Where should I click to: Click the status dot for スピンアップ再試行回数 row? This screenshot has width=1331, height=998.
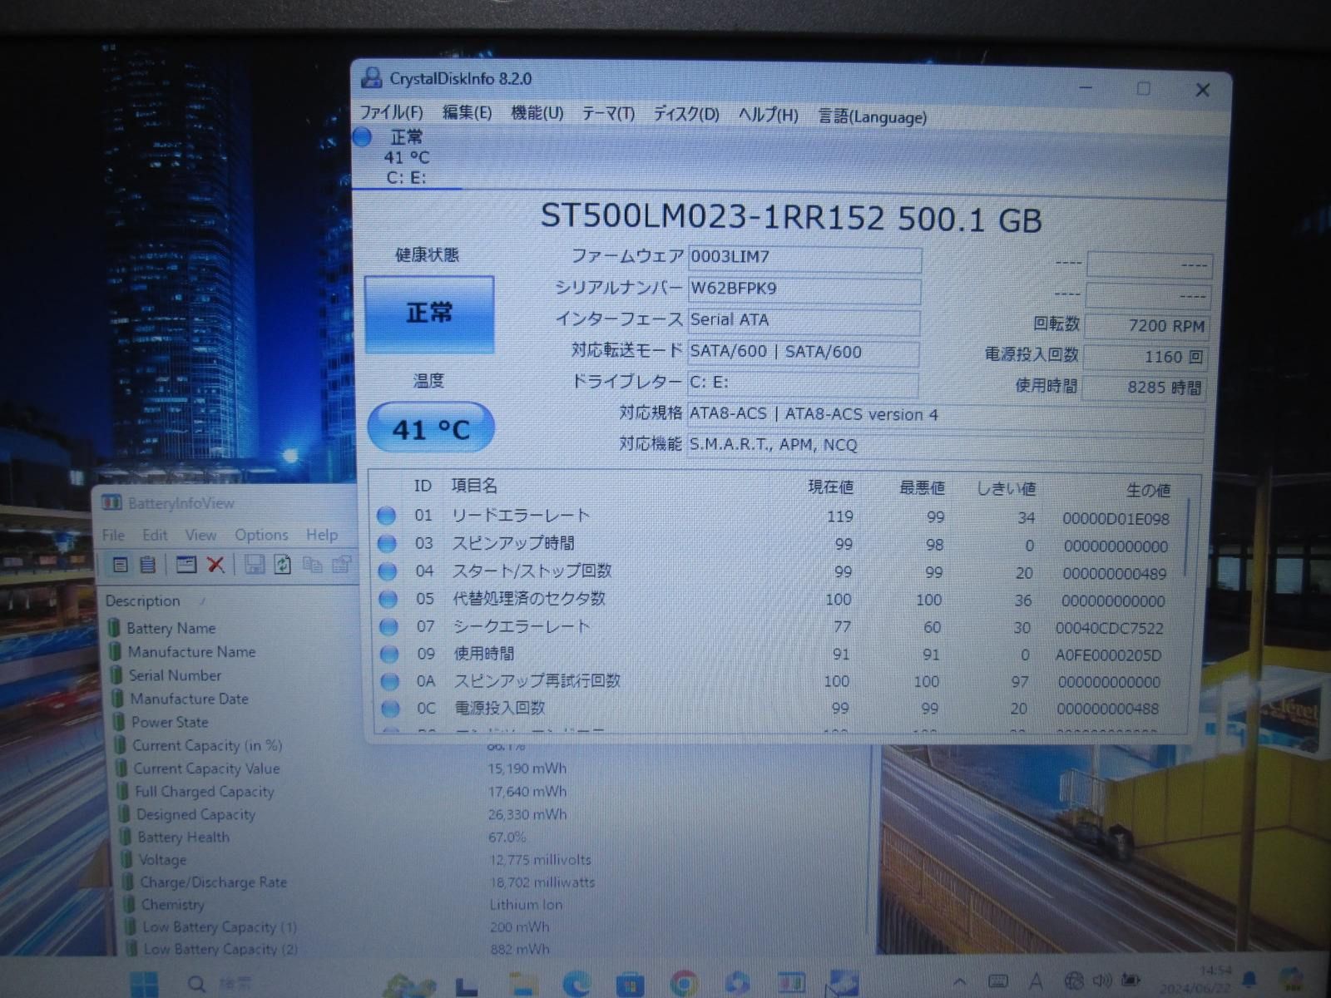390,681
